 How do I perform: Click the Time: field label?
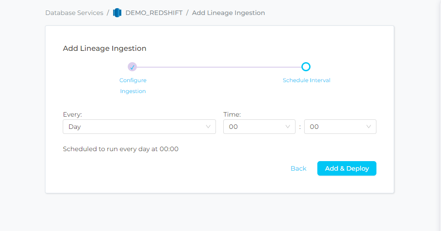(x=232, y=115)
